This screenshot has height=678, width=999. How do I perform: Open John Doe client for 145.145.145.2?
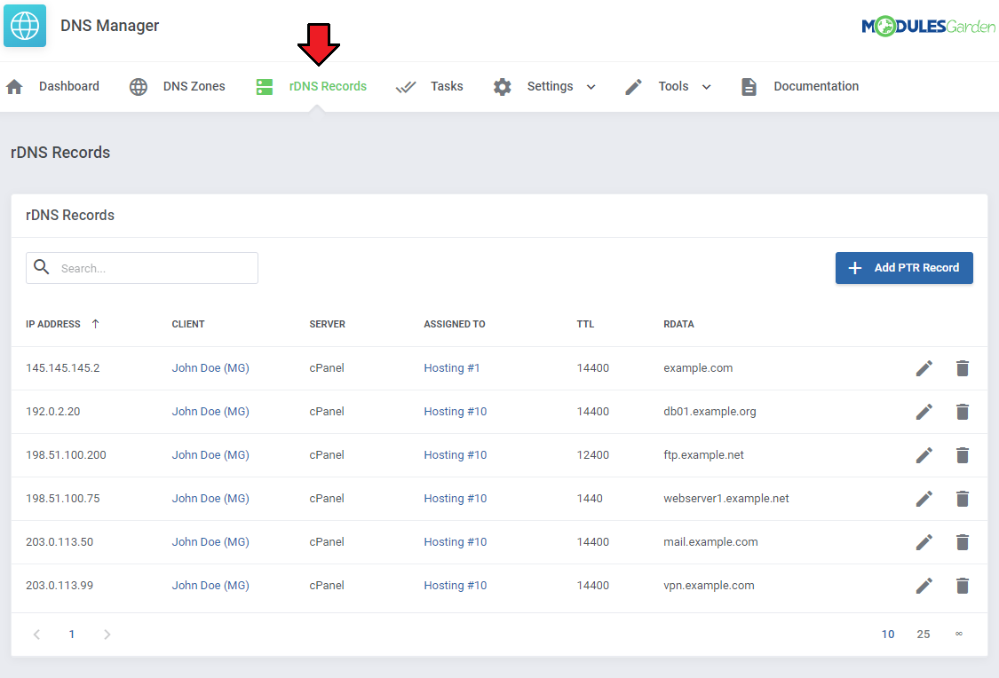pyautogui.click(x=210, y=368)
